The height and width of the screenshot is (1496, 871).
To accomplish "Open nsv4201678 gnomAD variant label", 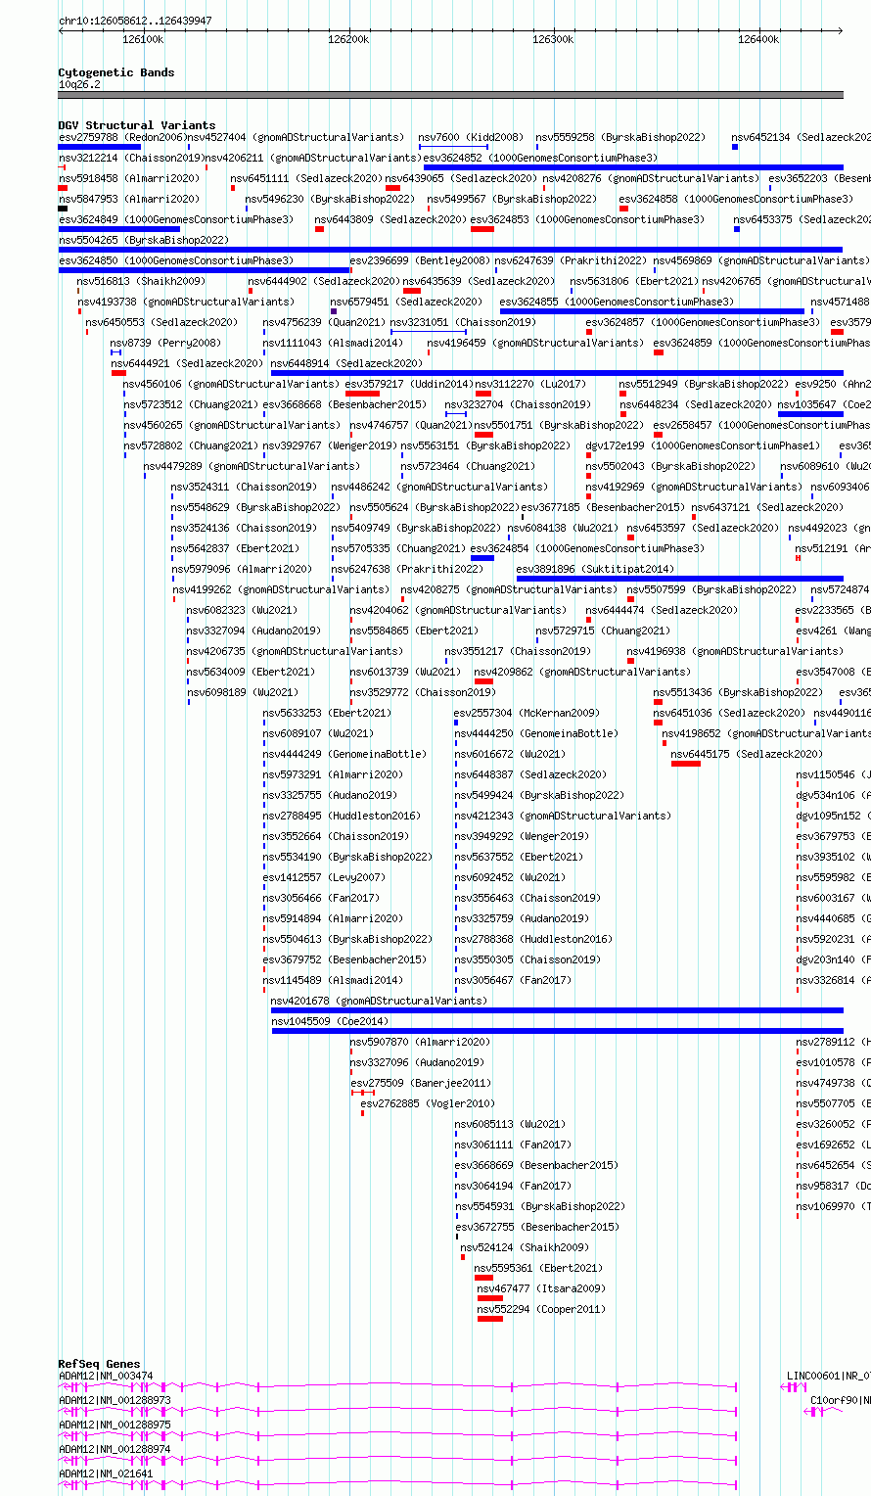I will coord(379,1001).
